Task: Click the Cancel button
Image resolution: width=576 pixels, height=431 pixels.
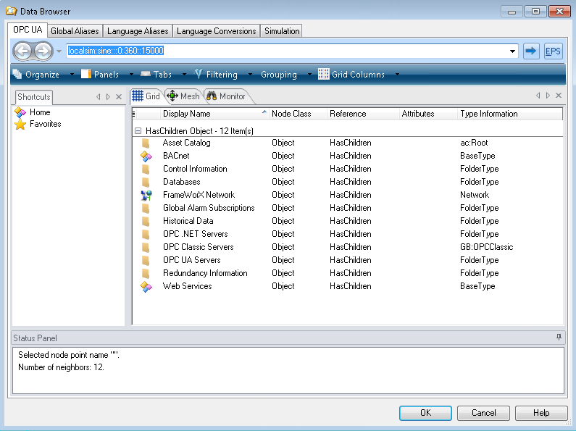Action: (483, 413)
